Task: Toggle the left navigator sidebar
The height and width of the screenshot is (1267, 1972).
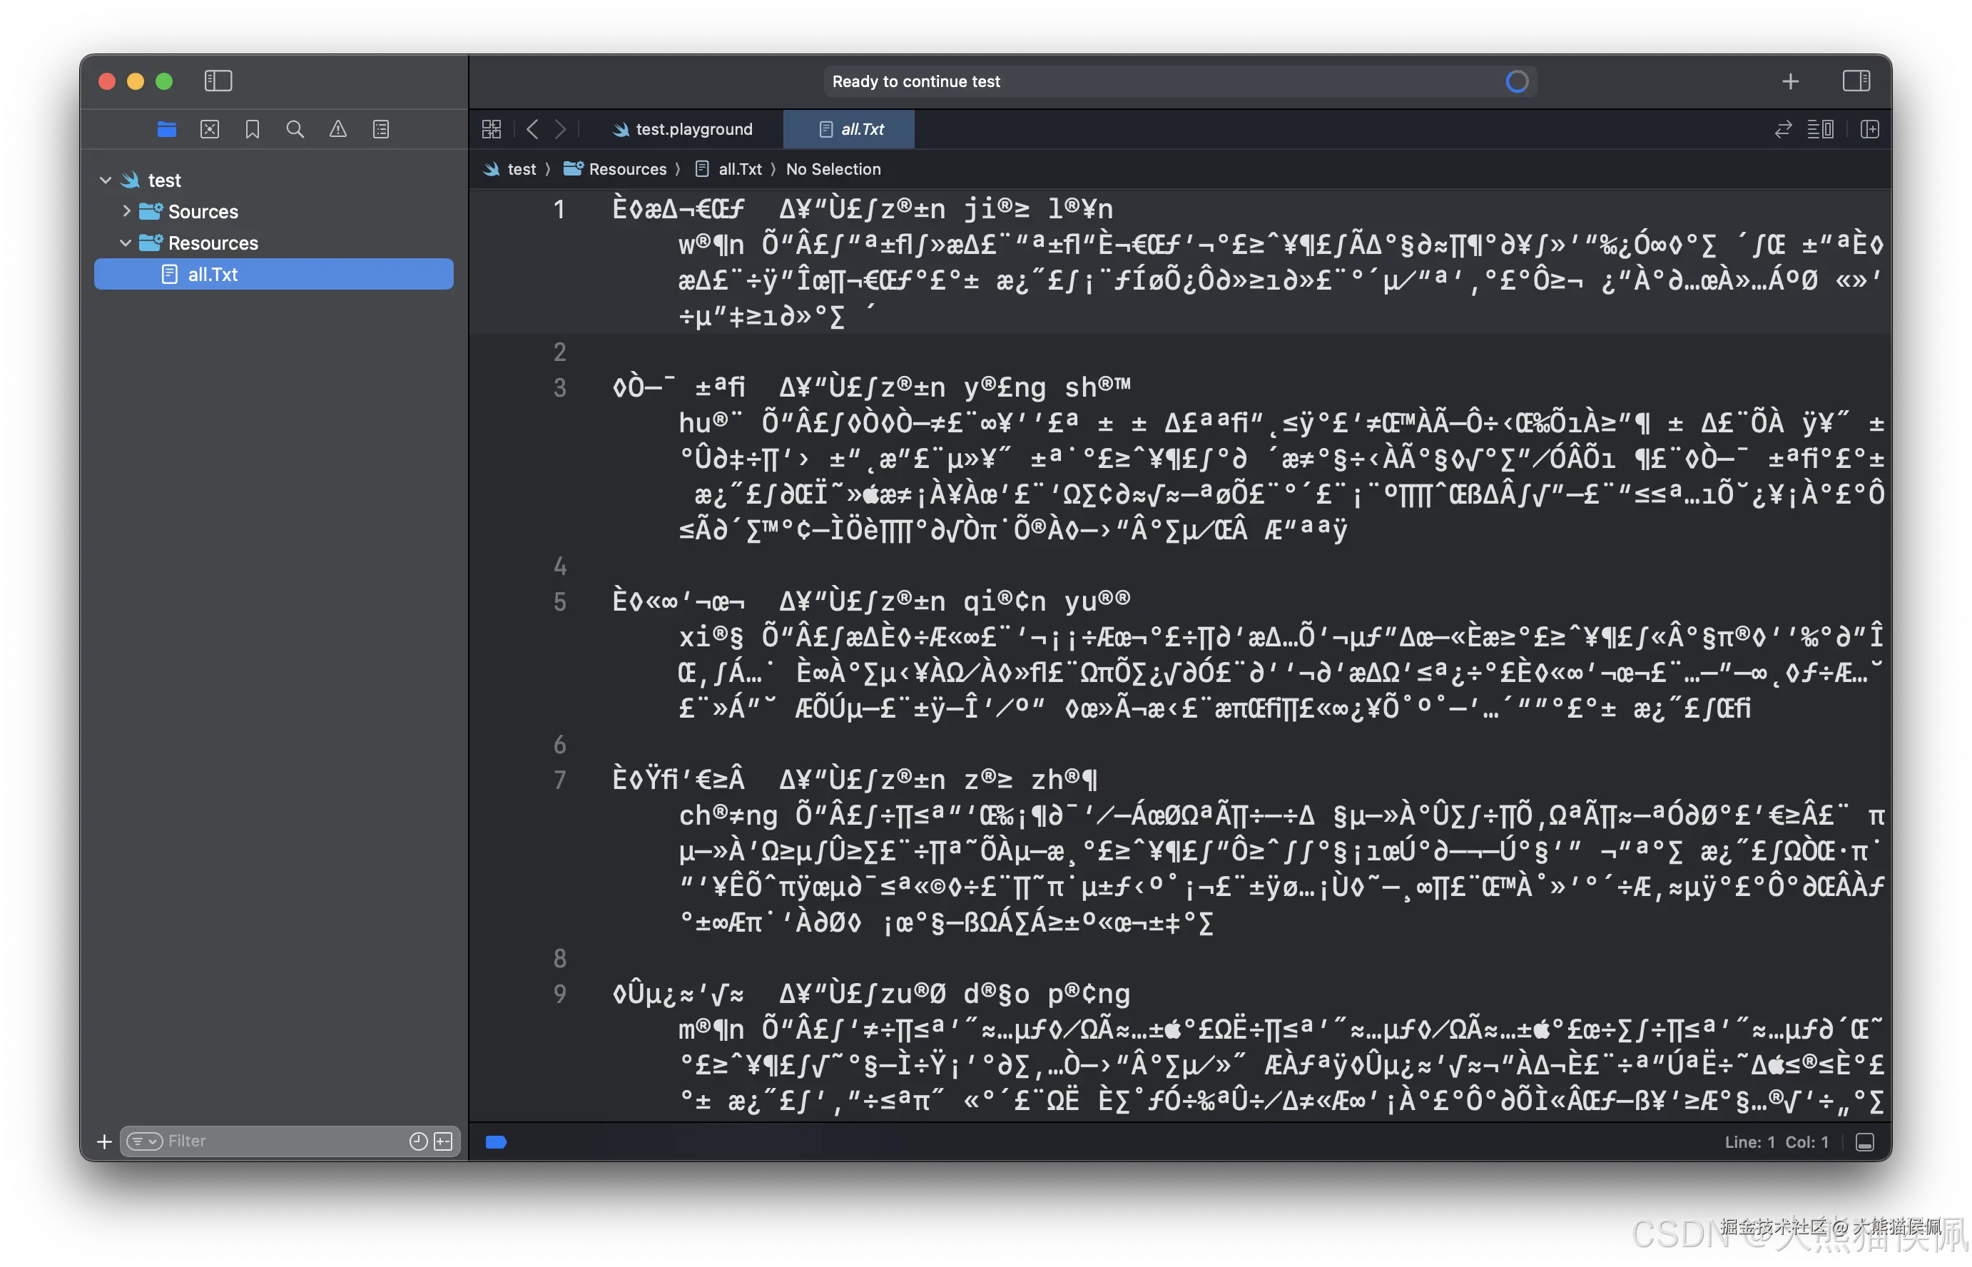Action: (218, 81)
